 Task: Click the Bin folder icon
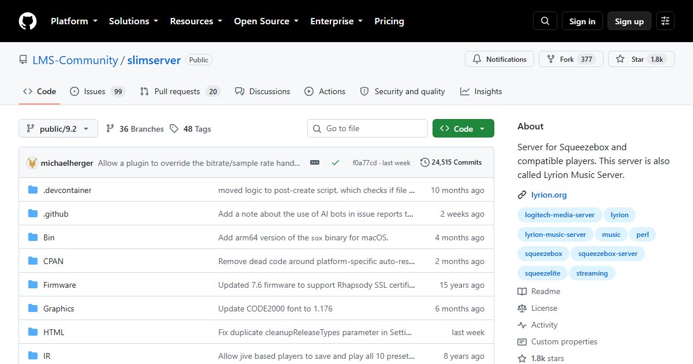tap(33, 237)
